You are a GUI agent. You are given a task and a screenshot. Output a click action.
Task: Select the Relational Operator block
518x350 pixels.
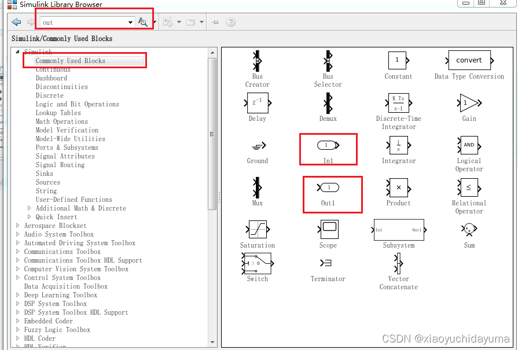[469, 187]
